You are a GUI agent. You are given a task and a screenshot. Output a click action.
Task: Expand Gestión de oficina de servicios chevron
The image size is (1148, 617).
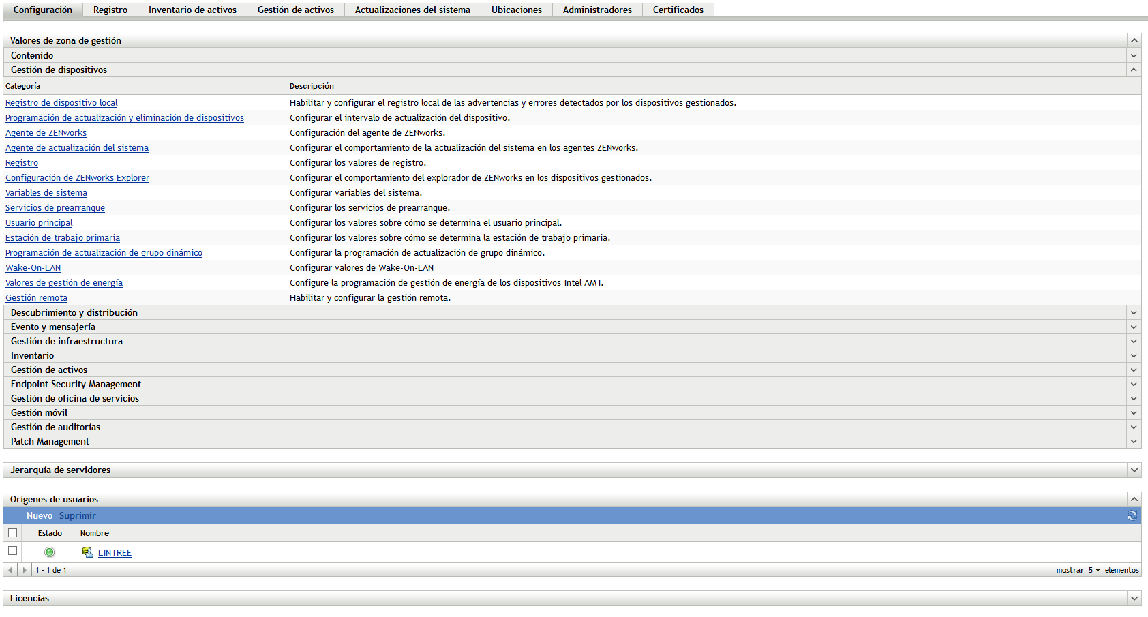[x=1134, y=399]
